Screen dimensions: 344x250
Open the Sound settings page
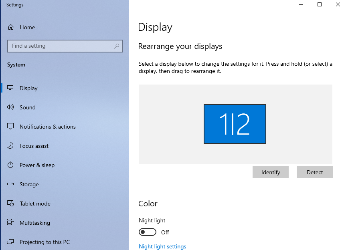(x=28, y=107)
